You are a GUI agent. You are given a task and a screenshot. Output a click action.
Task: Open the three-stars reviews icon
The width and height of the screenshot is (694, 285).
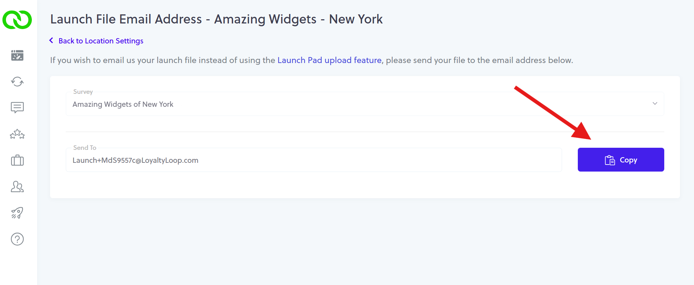click(x=17, y=134)
